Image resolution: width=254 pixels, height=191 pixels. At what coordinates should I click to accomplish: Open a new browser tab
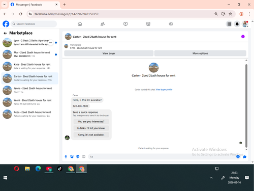(x=65, y=5)
